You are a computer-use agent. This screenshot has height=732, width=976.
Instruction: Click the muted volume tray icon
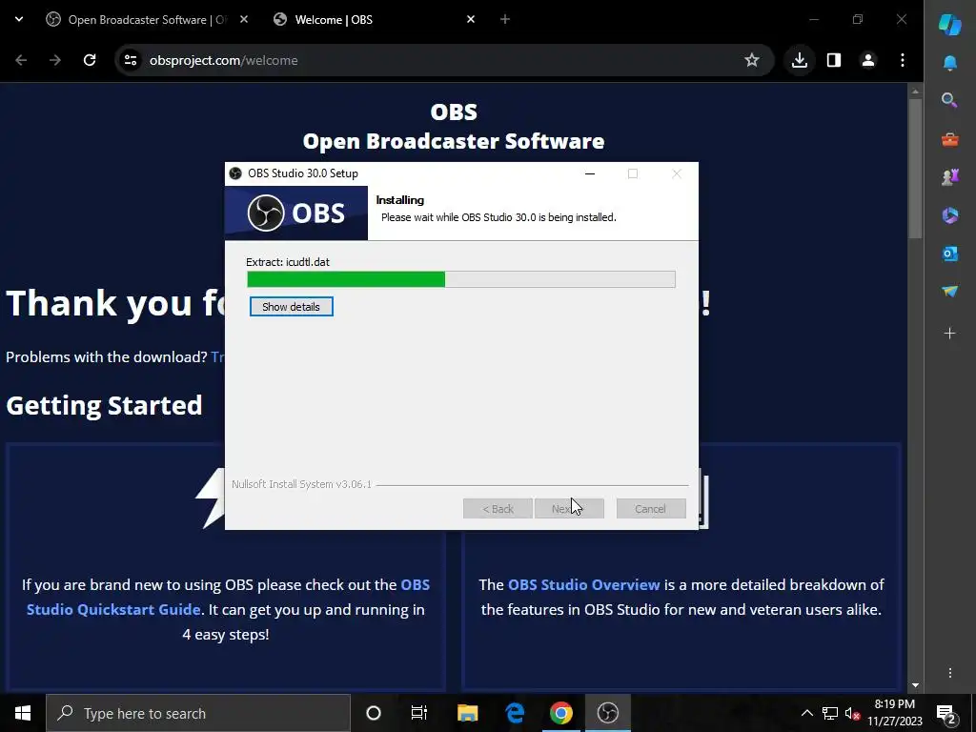[x=852, y=713]
